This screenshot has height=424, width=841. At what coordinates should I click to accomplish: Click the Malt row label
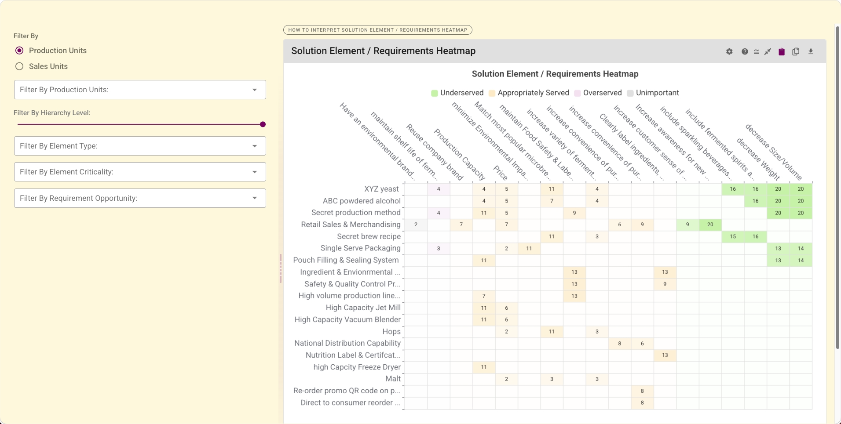tap(393, 379)
